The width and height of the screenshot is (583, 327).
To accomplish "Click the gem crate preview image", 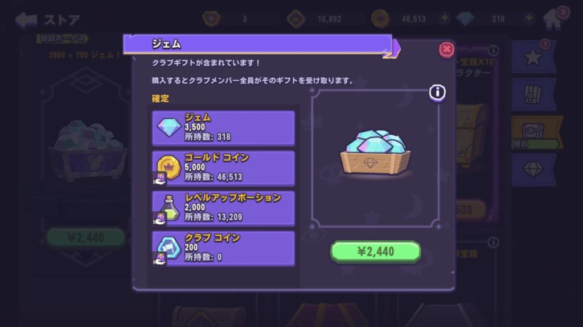I will pyautogui.click(x=376, y=152).
